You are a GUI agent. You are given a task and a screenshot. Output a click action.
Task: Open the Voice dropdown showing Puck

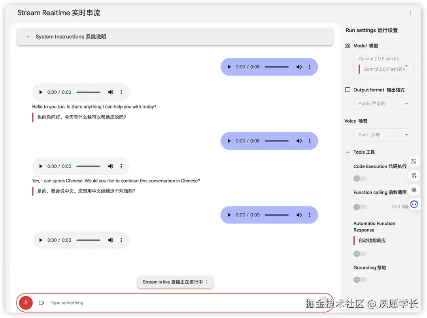tap(383, 135)
